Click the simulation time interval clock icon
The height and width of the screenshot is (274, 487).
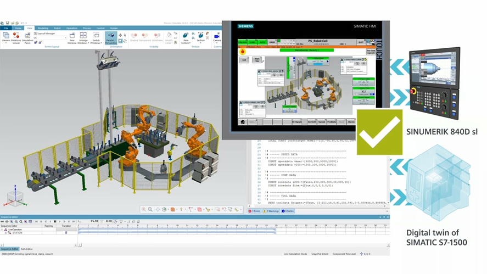[115, 221]
